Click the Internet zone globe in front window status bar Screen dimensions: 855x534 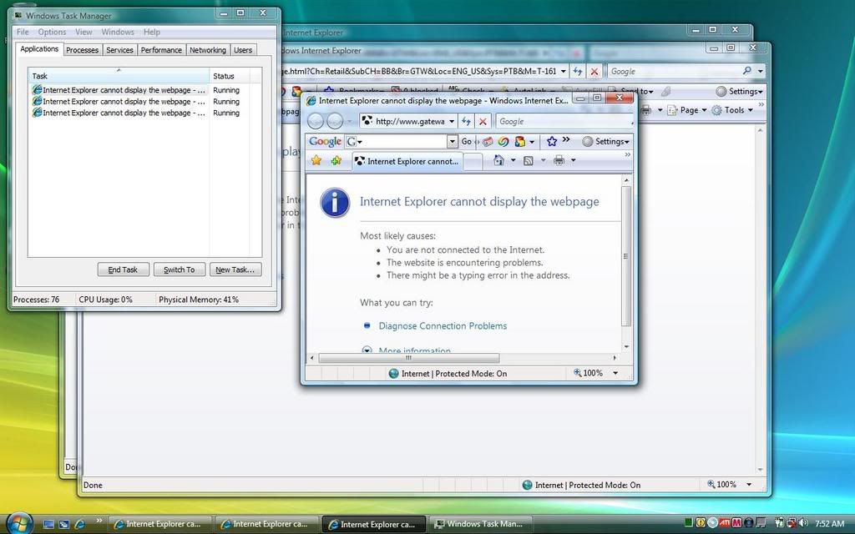click(394, 373)
